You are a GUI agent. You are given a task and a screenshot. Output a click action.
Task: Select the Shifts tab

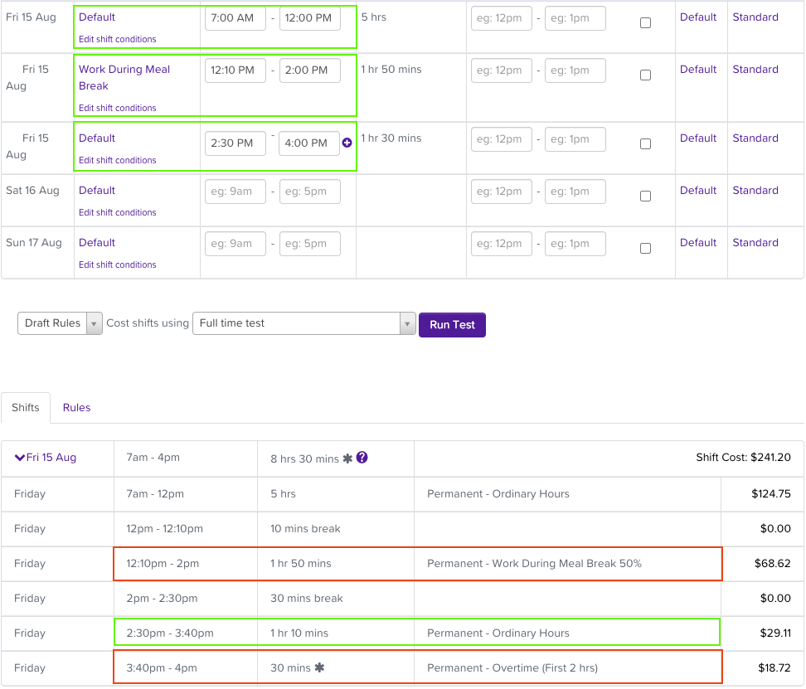(x=26, y=408)
